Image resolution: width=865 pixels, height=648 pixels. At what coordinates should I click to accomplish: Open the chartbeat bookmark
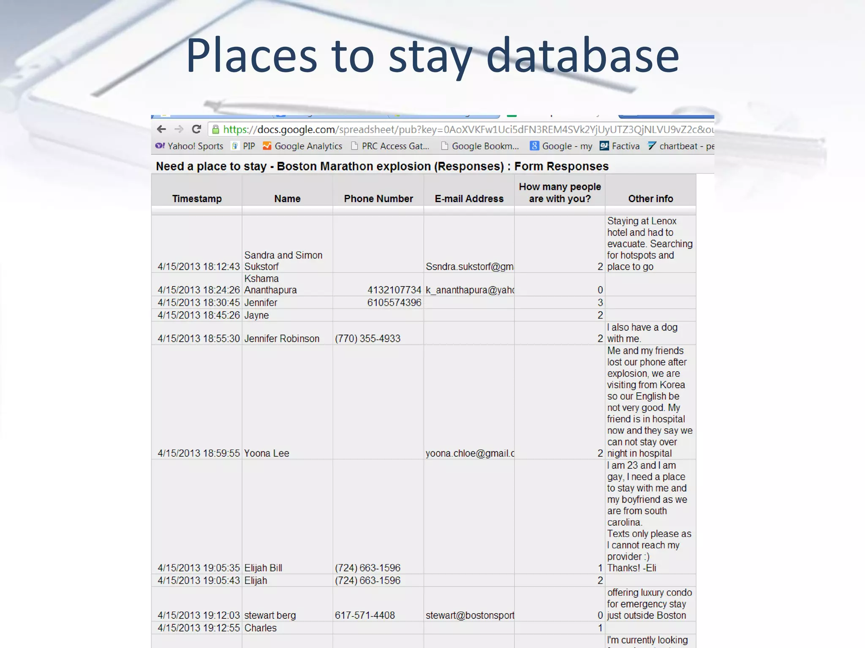click(681, 146)
